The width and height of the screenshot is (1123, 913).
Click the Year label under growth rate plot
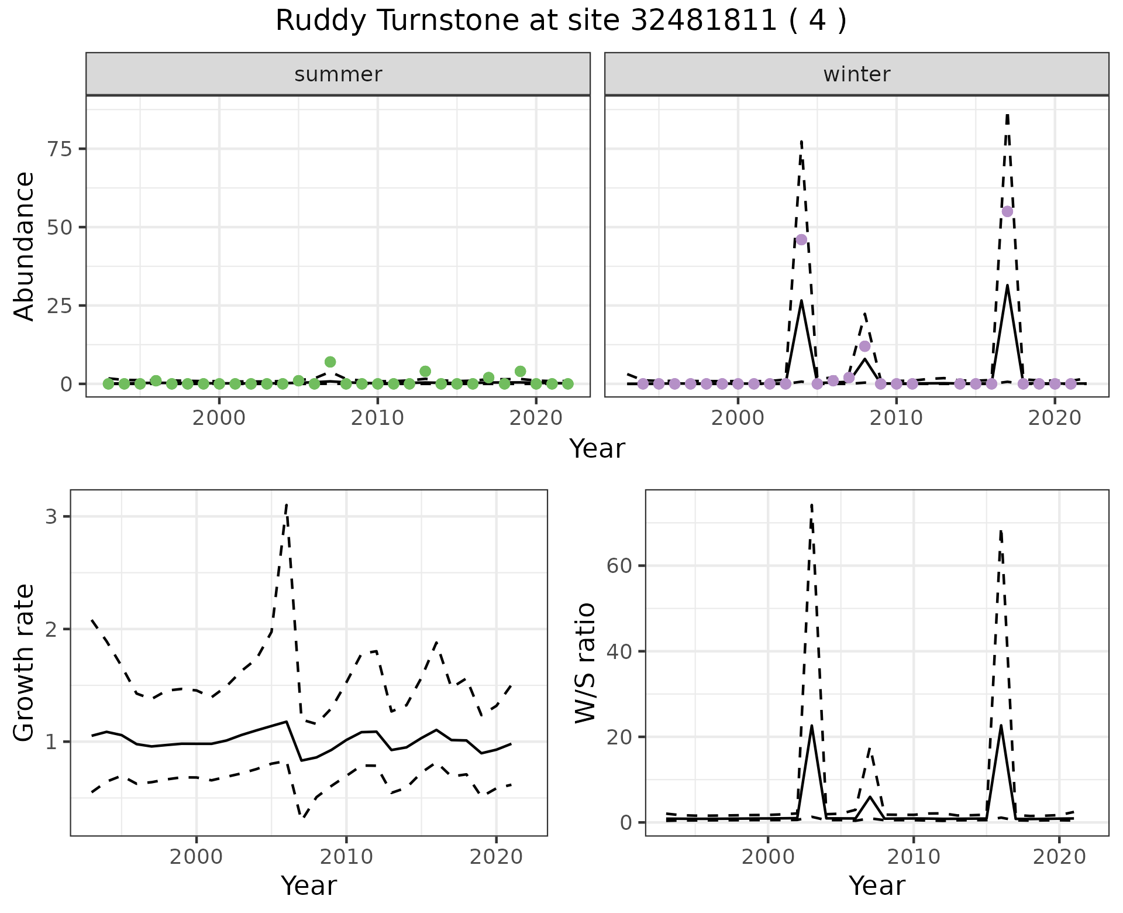click(x=309, y=885)
